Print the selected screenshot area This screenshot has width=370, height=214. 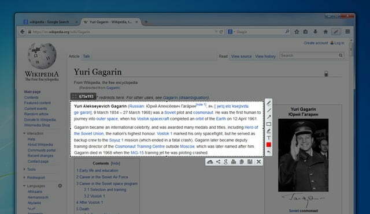click(234, 162)
